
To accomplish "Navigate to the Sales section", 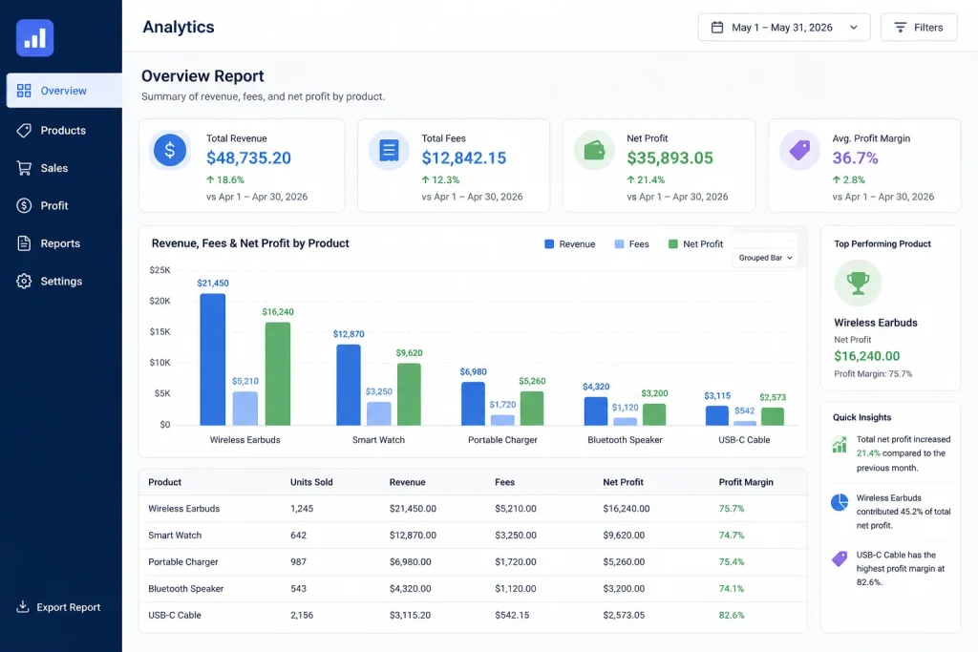I will (54, 168).
